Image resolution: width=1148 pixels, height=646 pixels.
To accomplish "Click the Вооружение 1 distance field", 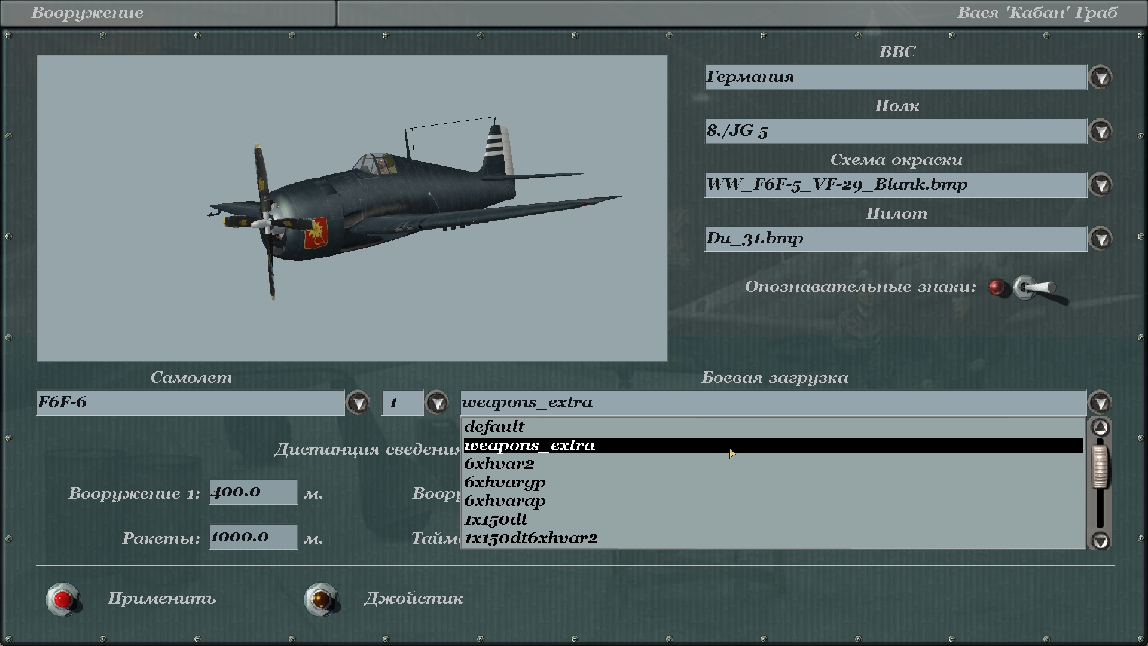I will 253,492.
